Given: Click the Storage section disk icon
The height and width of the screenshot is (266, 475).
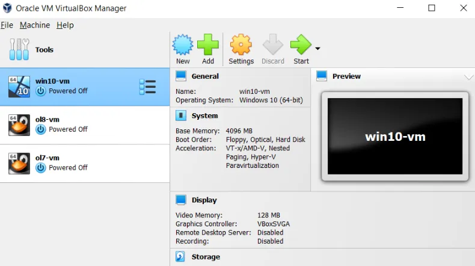Looking at the screenshot, I should (180, 256).
